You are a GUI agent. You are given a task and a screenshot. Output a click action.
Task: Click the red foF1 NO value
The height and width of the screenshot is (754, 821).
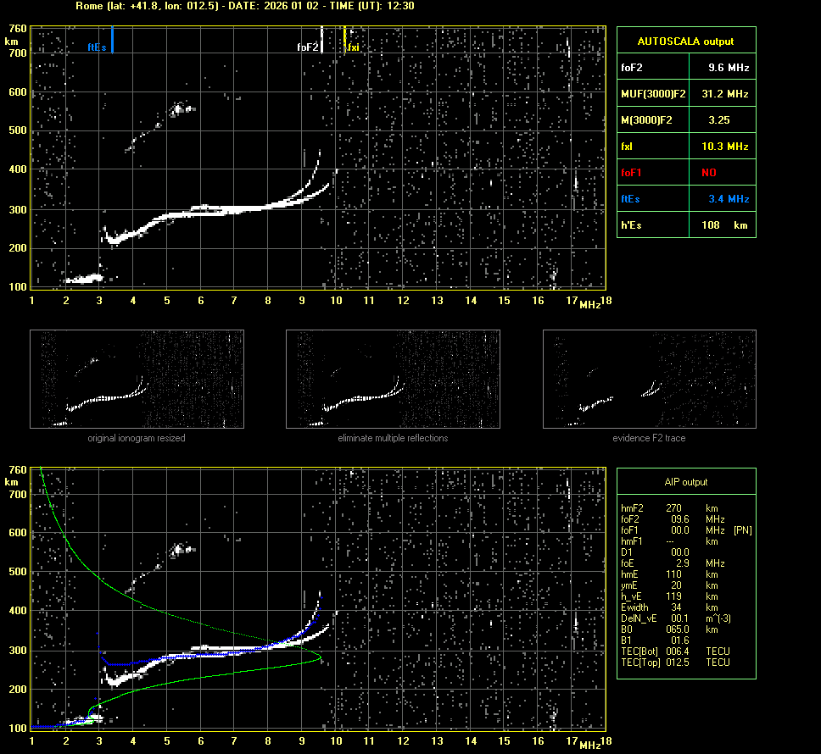(x=709, y=173)
